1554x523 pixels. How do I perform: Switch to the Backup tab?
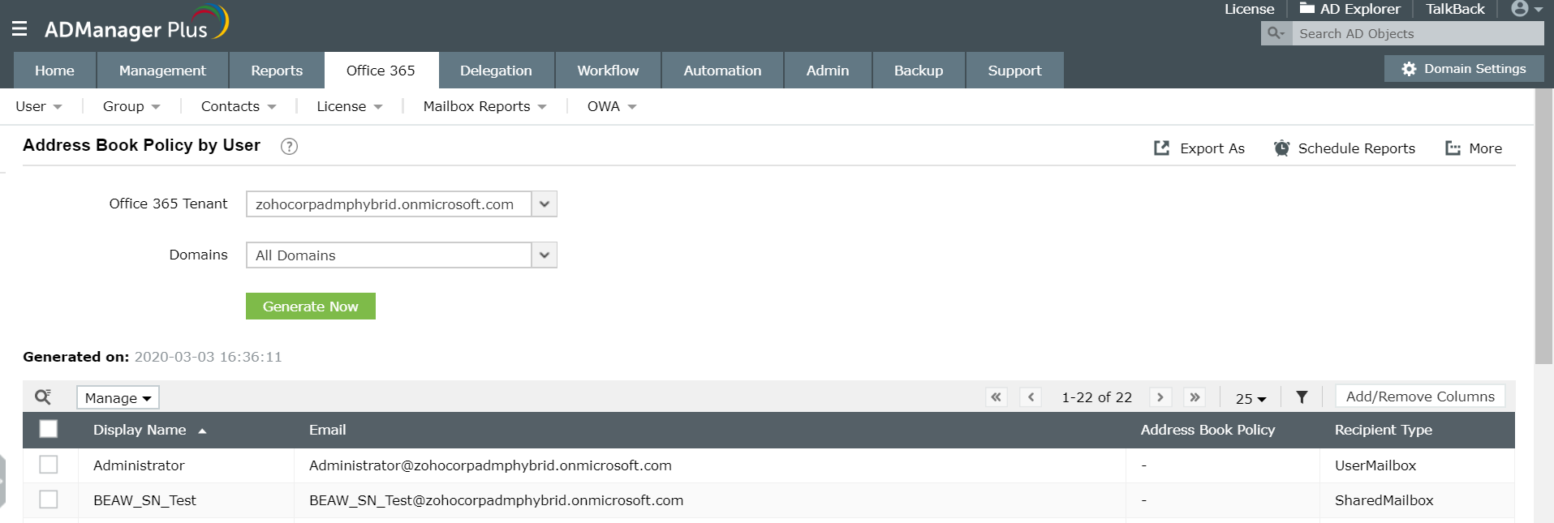pyautogui.click(x=919, y=71)
